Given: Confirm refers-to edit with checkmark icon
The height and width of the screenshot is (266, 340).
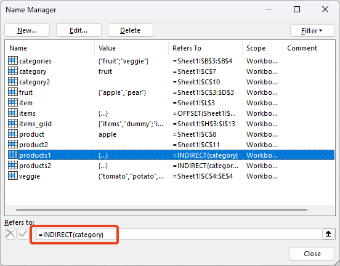Looking at the screenshot, I should 23,234.
